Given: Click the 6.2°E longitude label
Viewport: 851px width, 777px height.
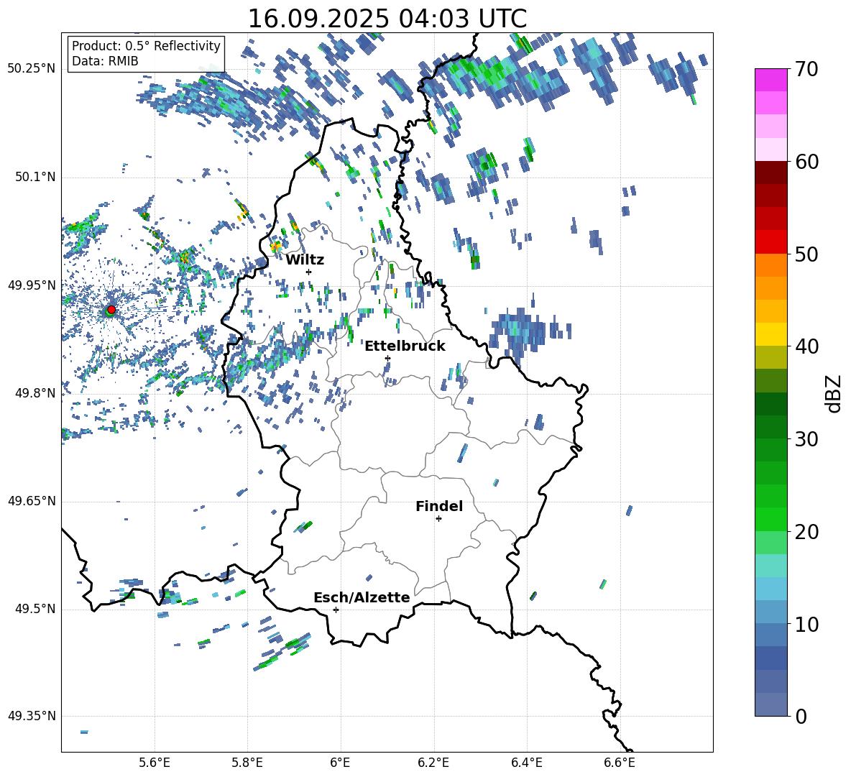Looking at the screenshot, I should (x=433, y=763).
